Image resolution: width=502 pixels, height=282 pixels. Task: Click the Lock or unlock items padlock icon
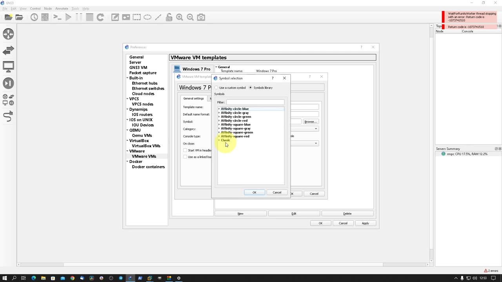click(169, 17)
